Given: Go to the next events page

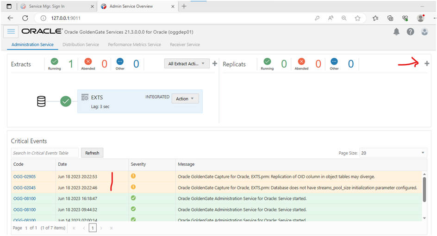Looking at the screenshot, I should pos(101,228).
